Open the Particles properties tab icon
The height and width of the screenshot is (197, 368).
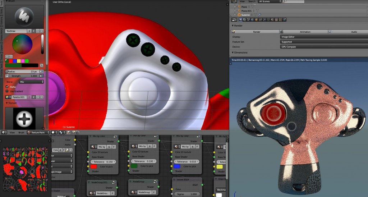pyautogui.click(x=280, y=20)
